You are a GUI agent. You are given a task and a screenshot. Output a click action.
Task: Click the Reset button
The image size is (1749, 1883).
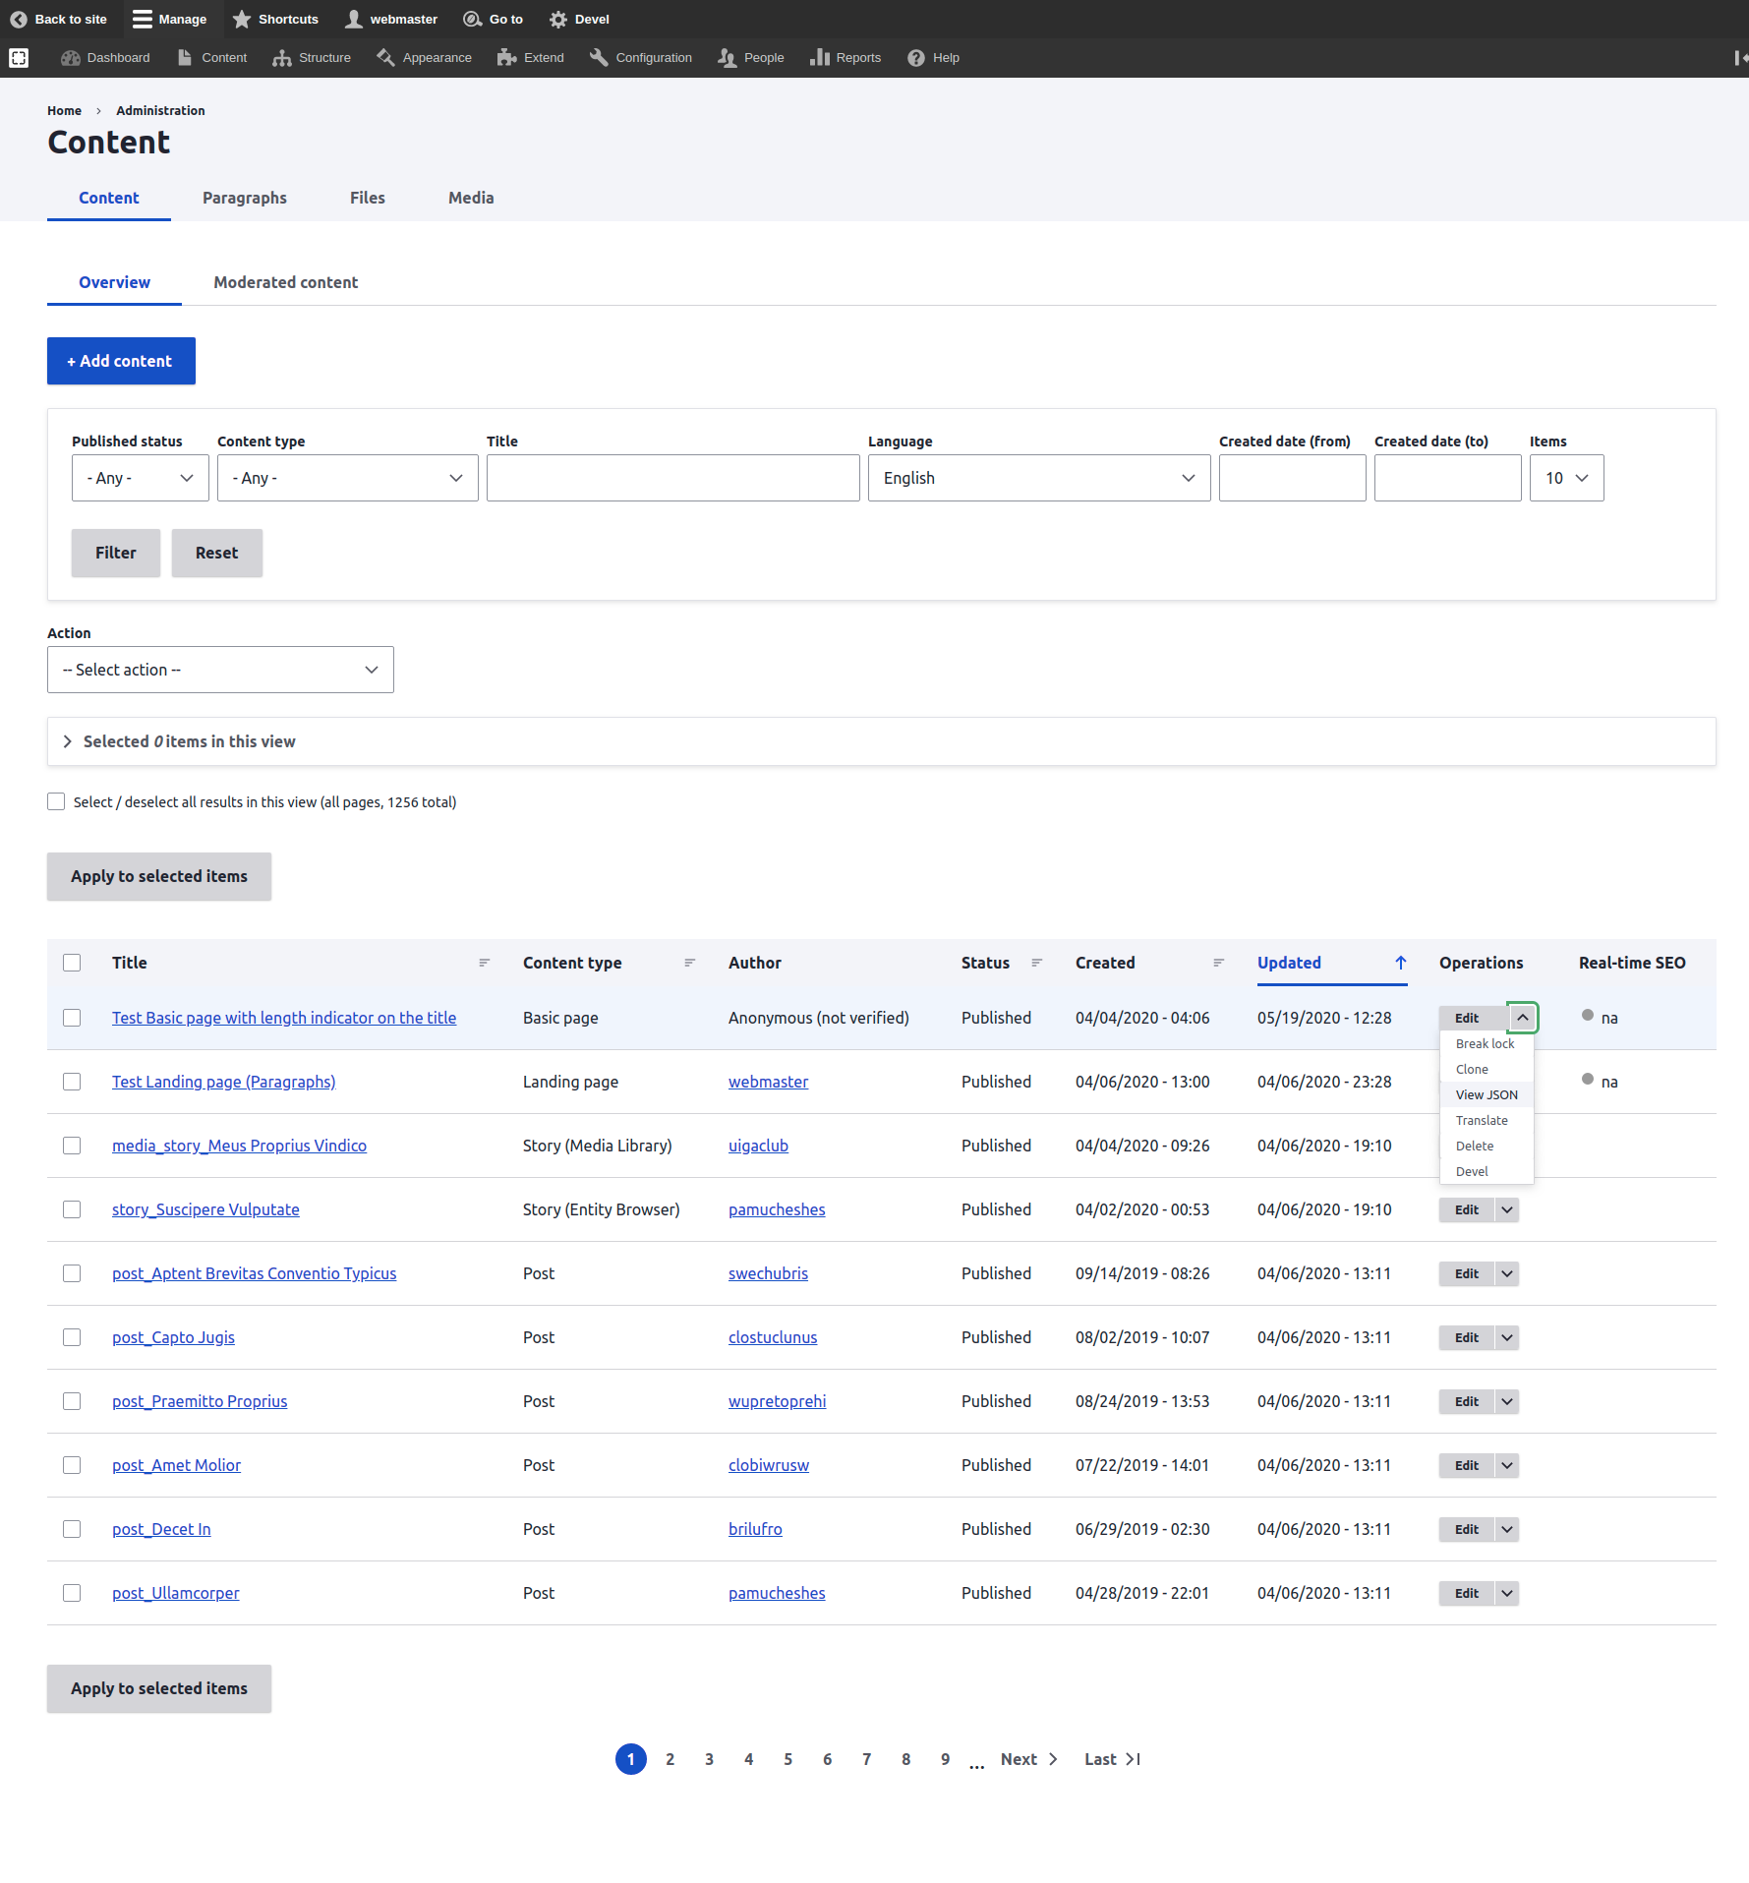(216, 554)
